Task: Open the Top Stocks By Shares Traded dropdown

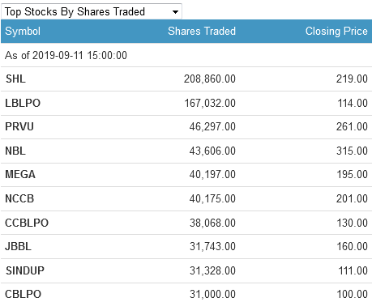Action: click(92, 11)
